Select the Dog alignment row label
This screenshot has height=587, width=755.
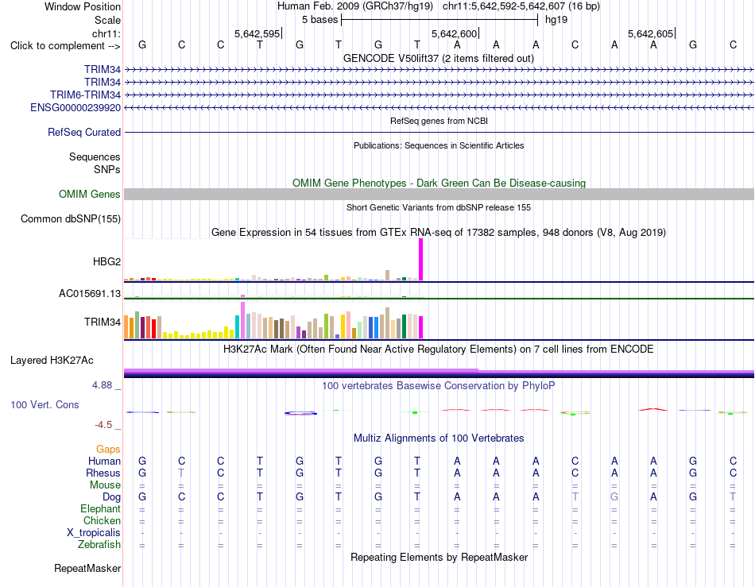(x=111, y=497)
